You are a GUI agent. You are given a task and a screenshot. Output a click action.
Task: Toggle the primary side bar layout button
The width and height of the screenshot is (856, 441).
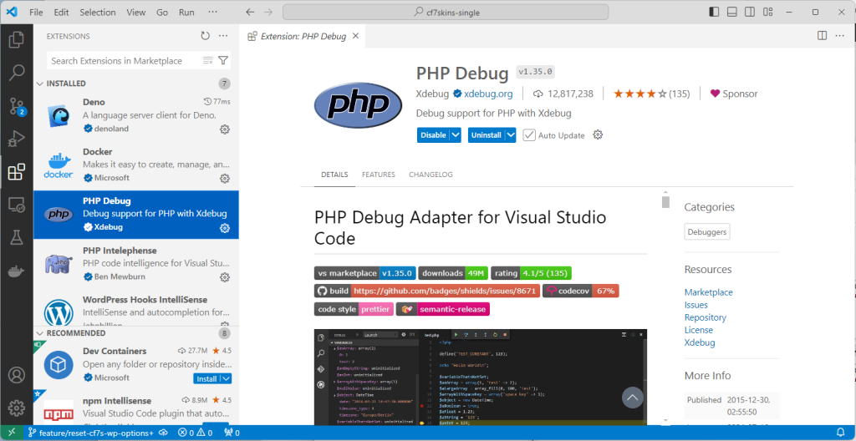coord(715,13)
